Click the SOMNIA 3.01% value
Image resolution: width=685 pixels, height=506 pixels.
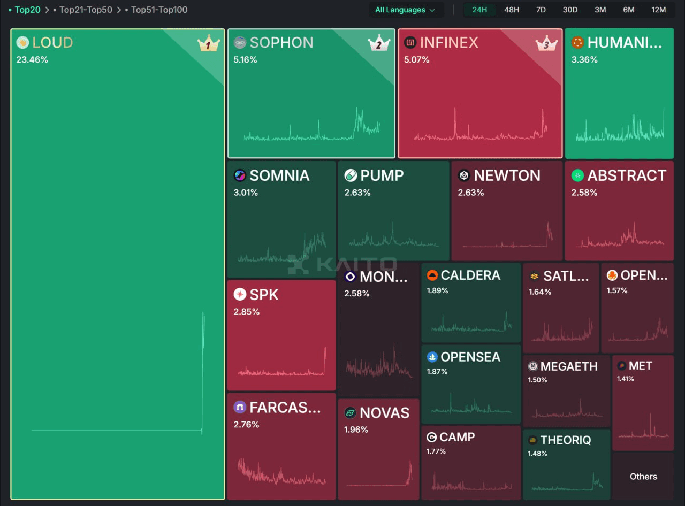point(246,193)
